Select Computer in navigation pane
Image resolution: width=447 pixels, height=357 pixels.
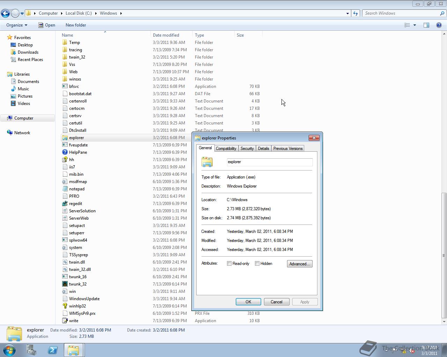pos(24,118)
